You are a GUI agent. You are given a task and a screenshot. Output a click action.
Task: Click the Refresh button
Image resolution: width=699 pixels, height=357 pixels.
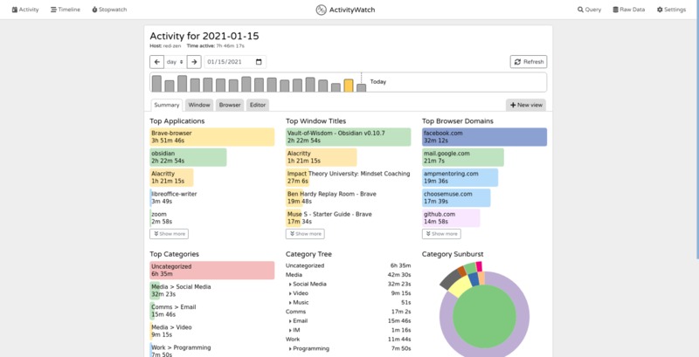(529, 62)
